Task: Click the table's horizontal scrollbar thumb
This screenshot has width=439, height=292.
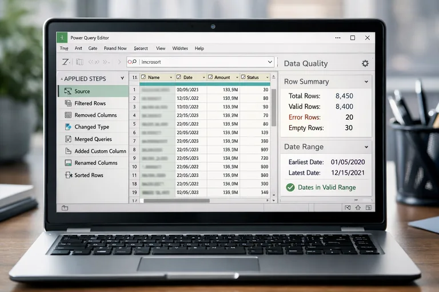Action: pos(177,201)
